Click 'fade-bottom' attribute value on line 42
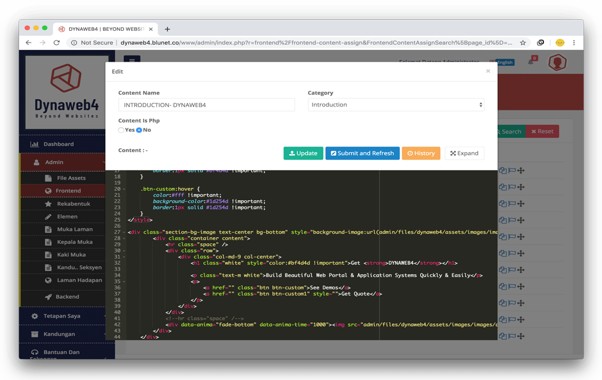This screenshot has width=602, height=380. click(x=236, y=325)
